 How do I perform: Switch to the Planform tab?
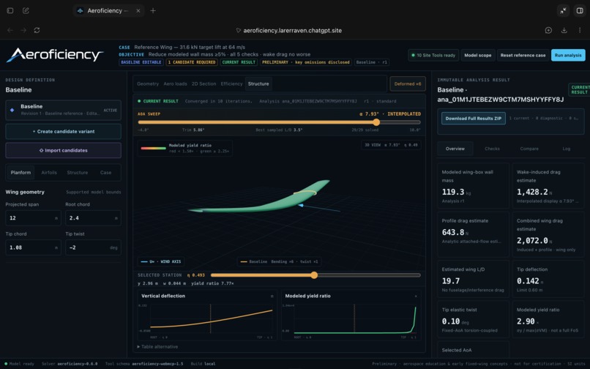pos(20,173)
